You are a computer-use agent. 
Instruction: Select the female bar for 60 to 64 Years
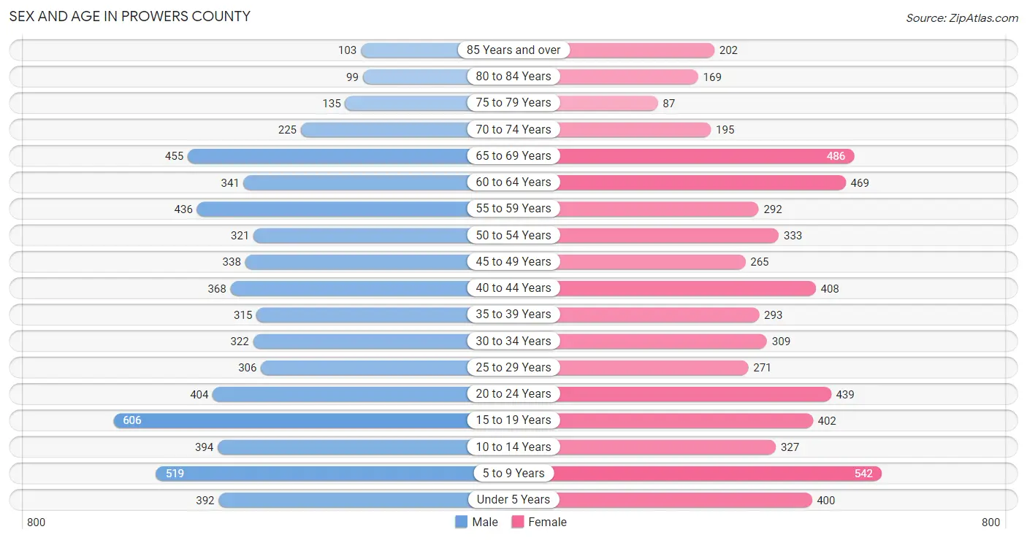coord(703,182)
